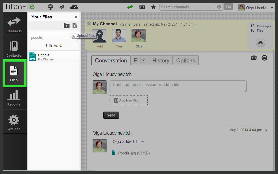This screenshot has width=278, height=174.
Task: Delete the May 2 4:04 pm message
Action: tap(266, 131)
